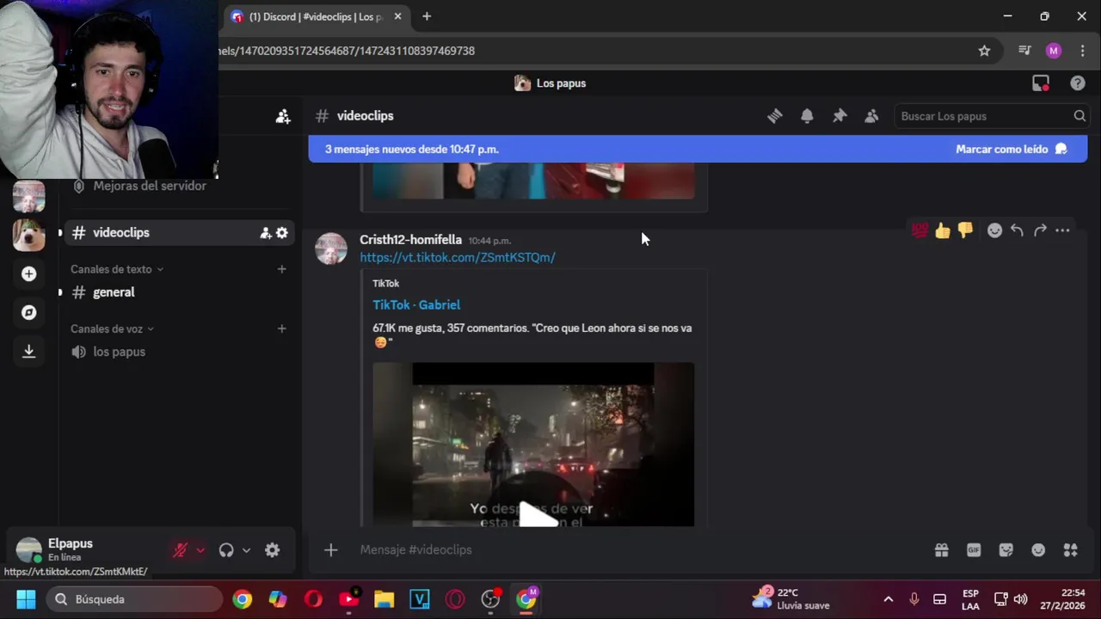This screenshot has height=619, width=1101.
Task: Create channel in Canales de texto
Action: (281, 269)
